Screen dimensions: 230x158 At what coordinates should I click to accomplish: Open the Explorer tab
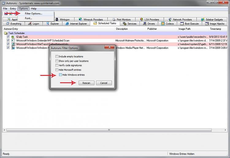(x=52, y=24)
